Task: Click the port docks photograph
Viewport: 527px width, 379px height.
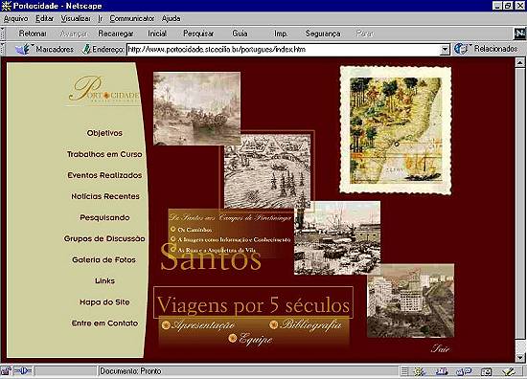Action: 337,237
